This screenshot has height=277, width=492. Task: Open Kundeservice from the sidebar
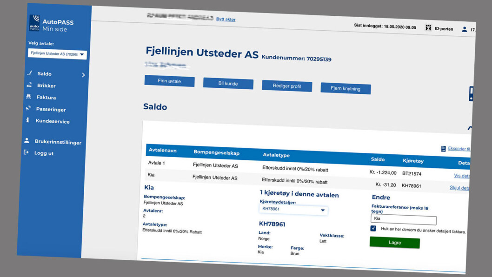[x=53, y=121]
